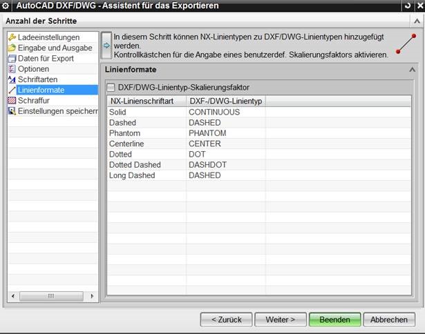Click the Optionen step icon
Image resolution: width=425 pixels, height=334 pixels.
(12, 69)
